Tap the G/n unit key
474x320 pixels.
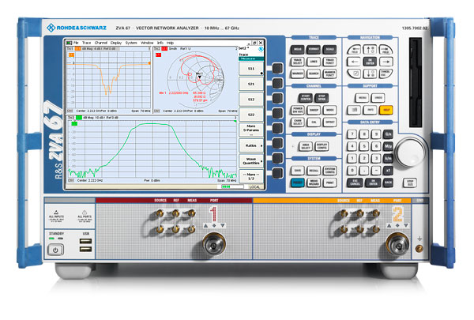tap(388, 134)
